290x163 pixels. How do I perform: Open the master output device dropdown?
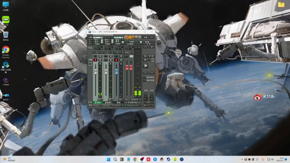click(x=133, y=105)
